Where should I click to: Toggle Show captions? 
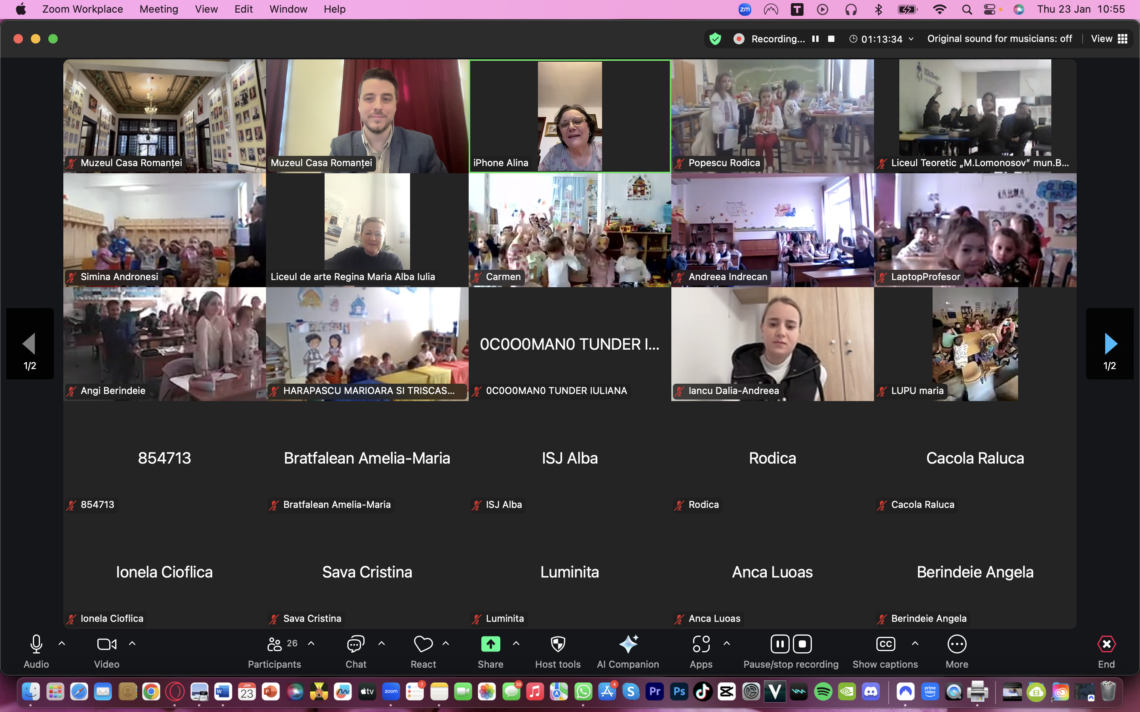[885, 644]
